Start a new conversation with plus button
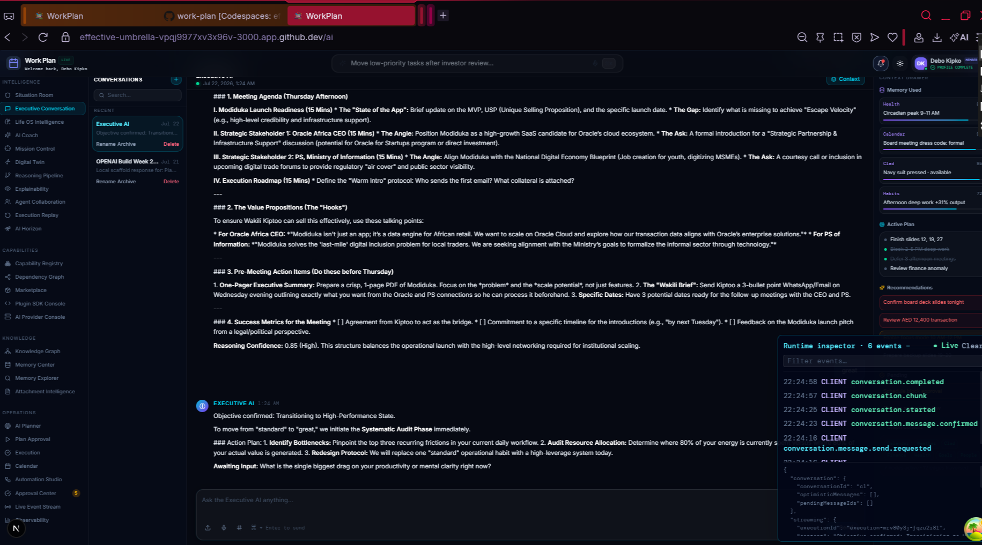The image size is (982, 545). pyautogui.click(x=176, y=79)
